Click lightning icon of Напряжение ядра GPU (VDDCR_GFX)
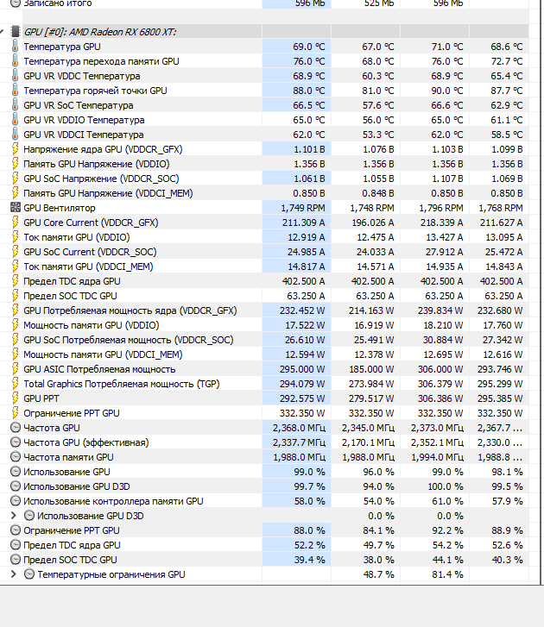 click(x=16, y=149)
